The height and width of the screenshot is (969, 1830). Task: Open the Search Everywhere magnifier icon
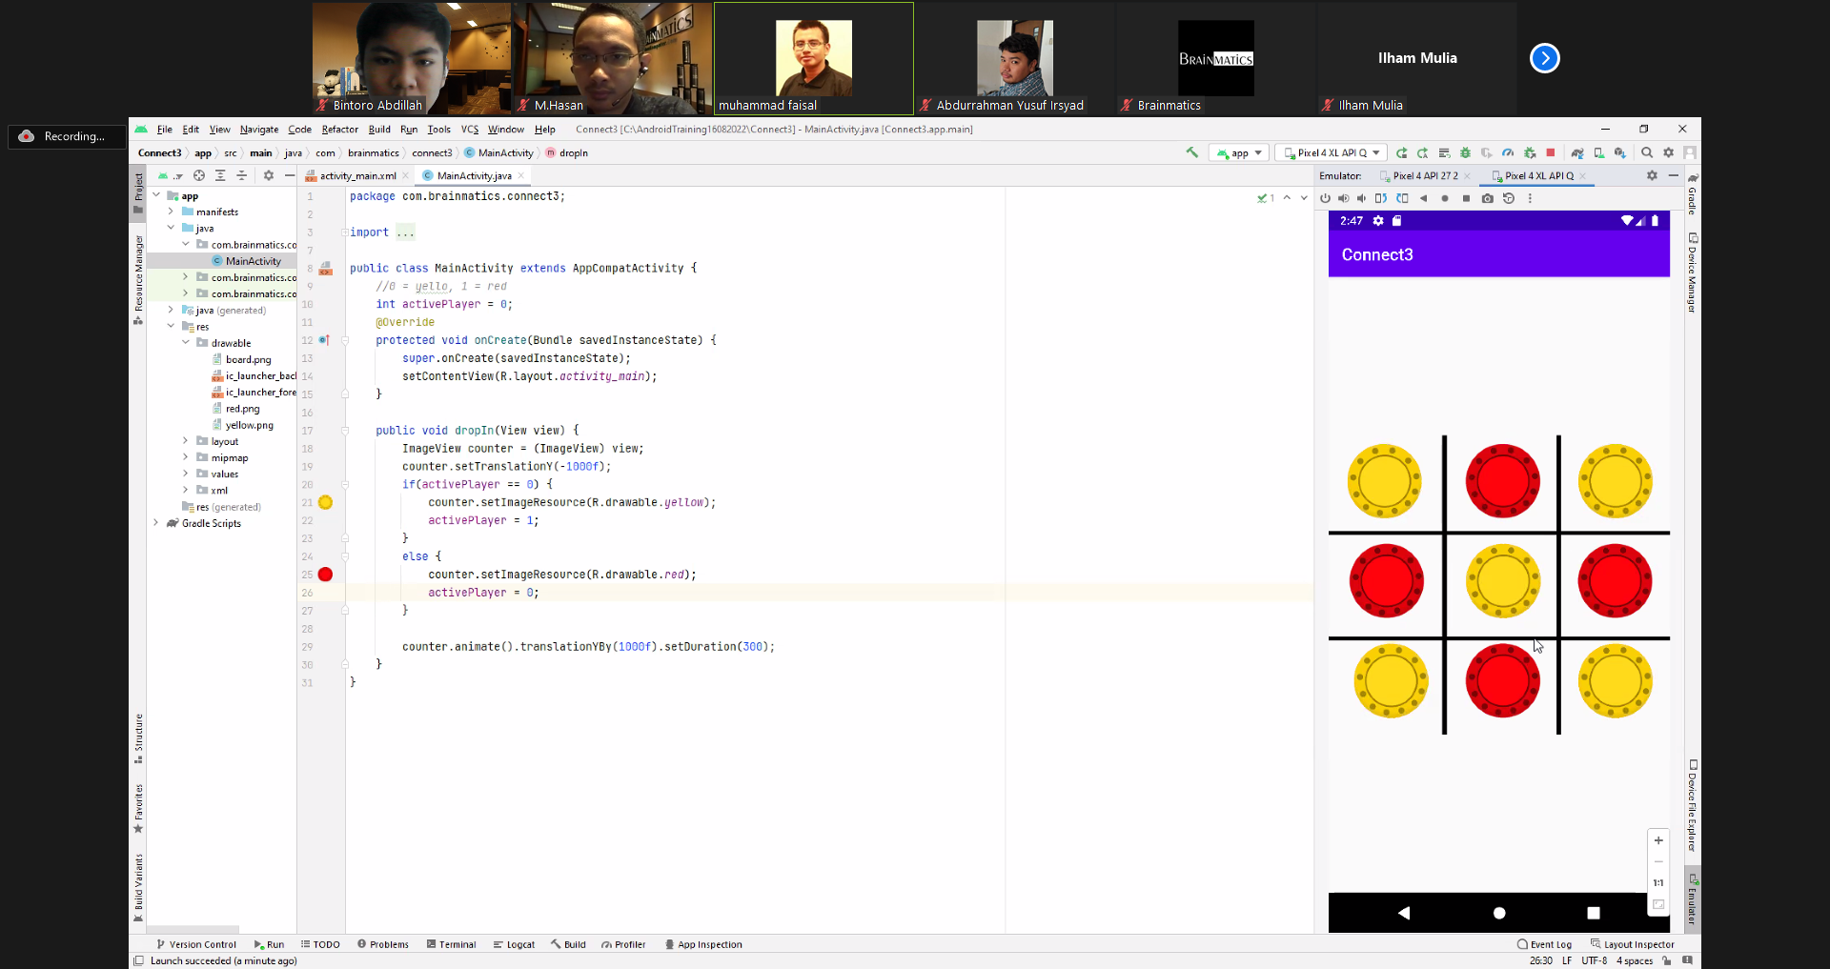point(1647,152)
